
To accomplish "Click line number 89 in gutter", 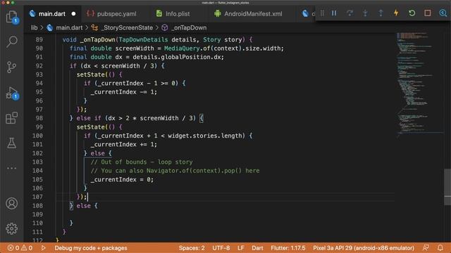I will point(39,39).
